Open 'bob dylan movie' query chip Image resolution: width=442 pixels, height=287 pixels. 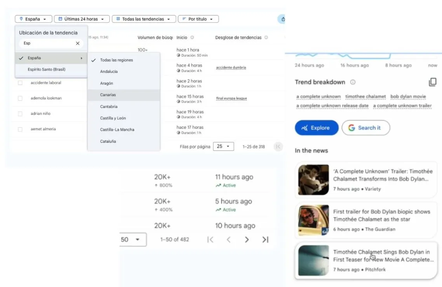coord(408,97)
